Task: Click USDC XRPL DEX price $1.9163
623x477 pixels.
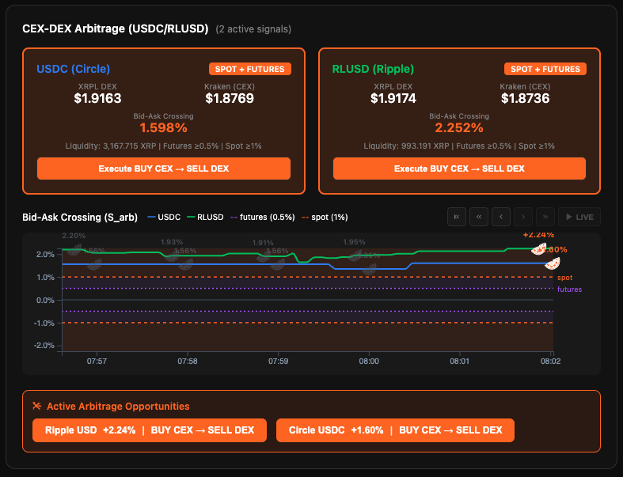Action: [97, 98]
